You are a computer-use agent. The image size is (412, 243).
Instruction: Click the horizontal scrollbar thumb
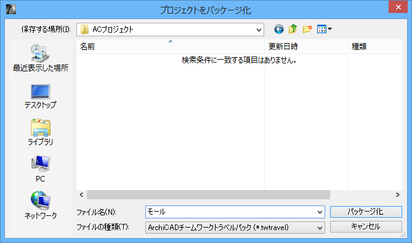208,195
